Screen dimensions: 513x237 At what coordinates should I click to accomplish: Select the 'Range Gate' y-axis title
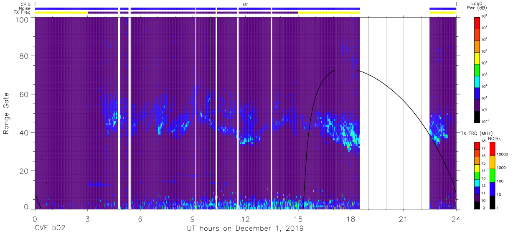(7, 113)
